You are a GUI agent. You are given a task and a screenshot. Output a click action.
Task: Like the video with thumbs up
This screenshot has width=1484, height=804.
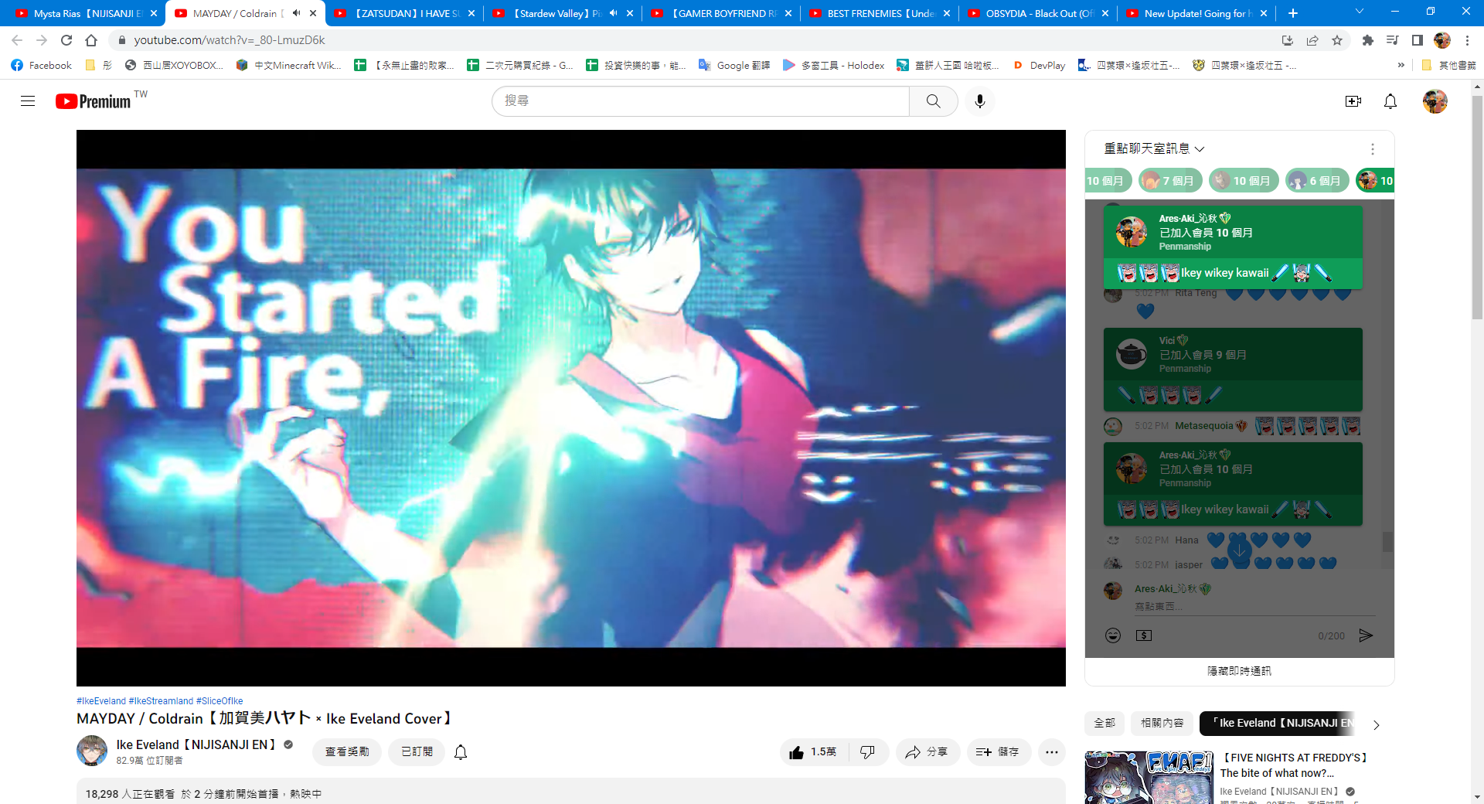[x=814, y=752]
